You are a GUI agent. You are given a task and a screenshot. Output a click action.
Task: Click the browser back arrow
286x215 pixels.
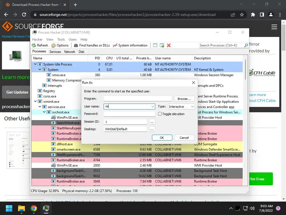tap(6, 15)
